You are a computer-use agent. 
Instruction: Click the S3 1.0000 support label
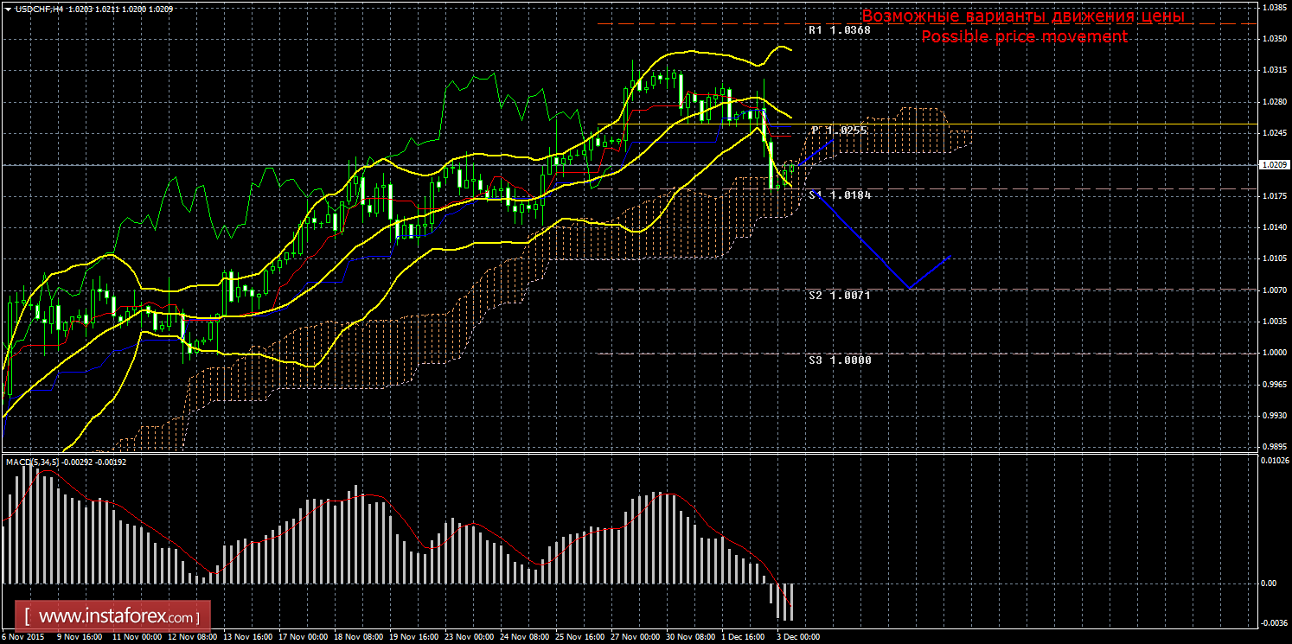840,360
